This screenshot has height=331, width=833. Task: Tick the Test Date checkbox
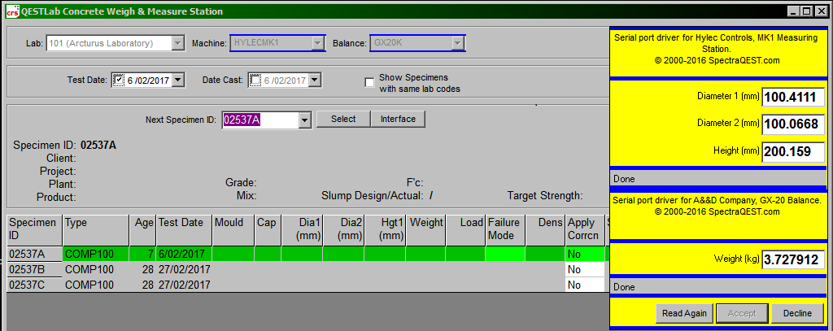119,80
